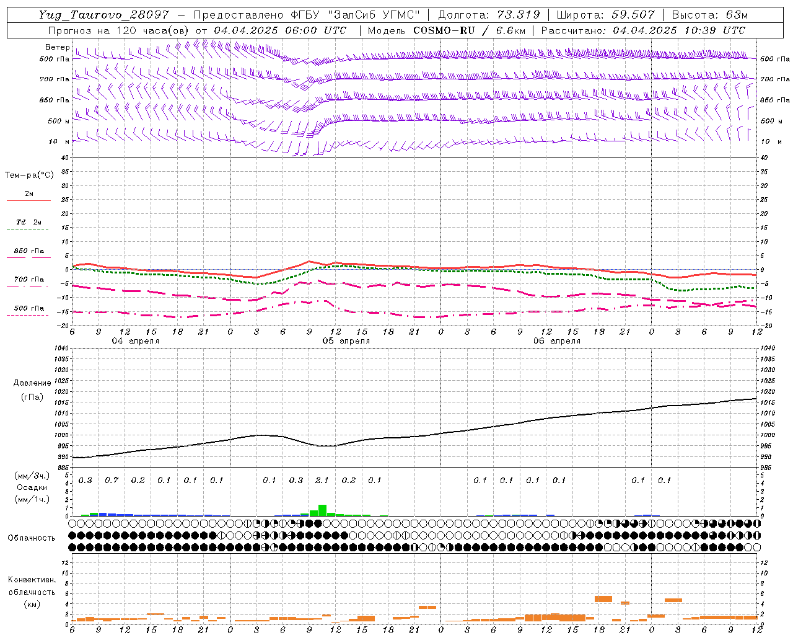This screenshot has height=635, width=793.
Task: Click the tallest green precipitation bar
Action: click(322, 510)
